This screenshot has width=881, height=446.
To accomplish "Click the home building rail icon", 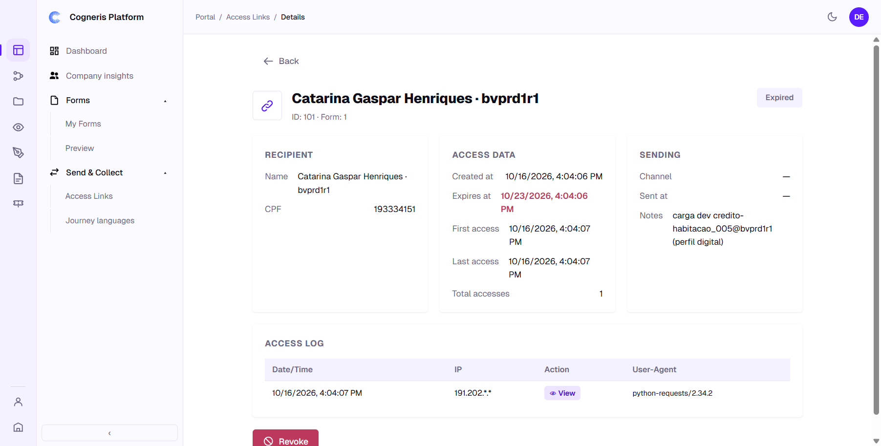I will pyautogui.click(x=18, y=427).
